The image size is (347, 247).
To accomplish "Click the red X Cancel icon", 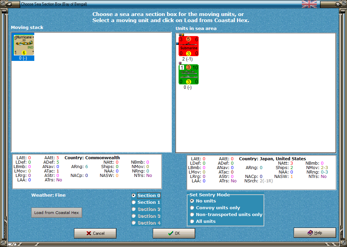I will [89, 233].
